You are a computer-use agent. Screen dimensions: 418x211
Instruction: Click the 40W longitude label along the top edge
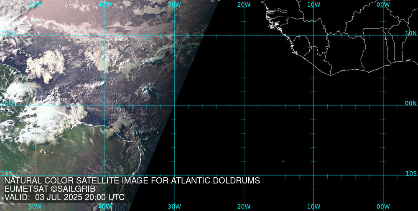click(105, 5)
